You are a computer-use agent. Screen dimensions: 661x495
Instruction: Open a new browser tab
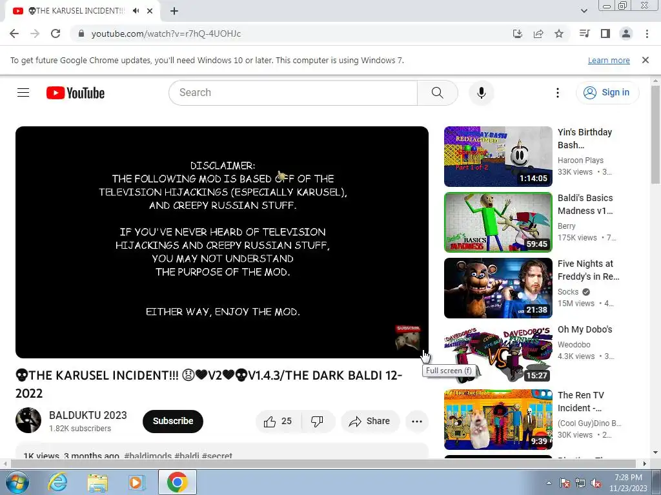pyautogui.click(x=174, y=11)
